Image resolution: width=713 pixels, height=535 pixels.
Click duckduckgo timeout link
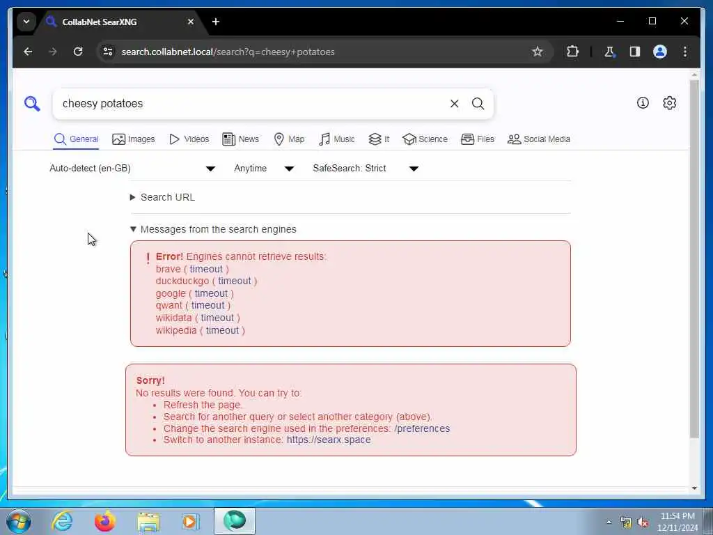(234, 281)
